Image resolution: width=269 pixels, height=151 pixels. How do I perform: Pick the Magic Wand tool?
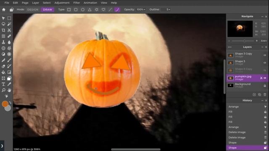pos(9,24)
